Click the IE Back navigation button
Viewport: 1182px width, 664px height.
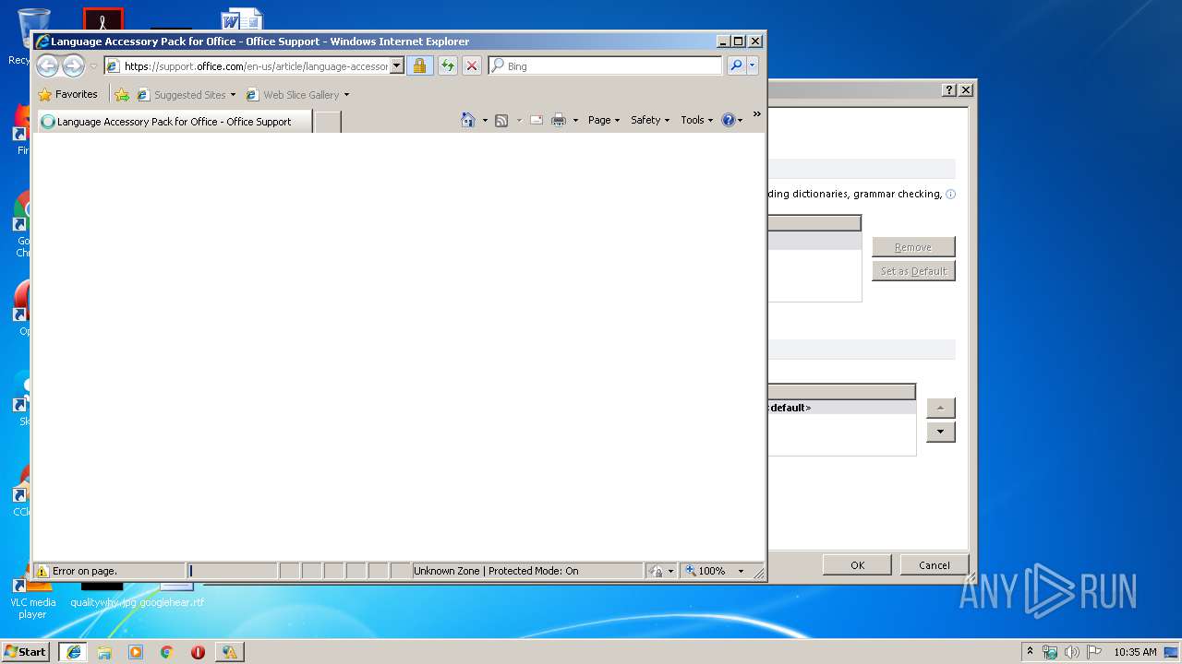(47, 65)
